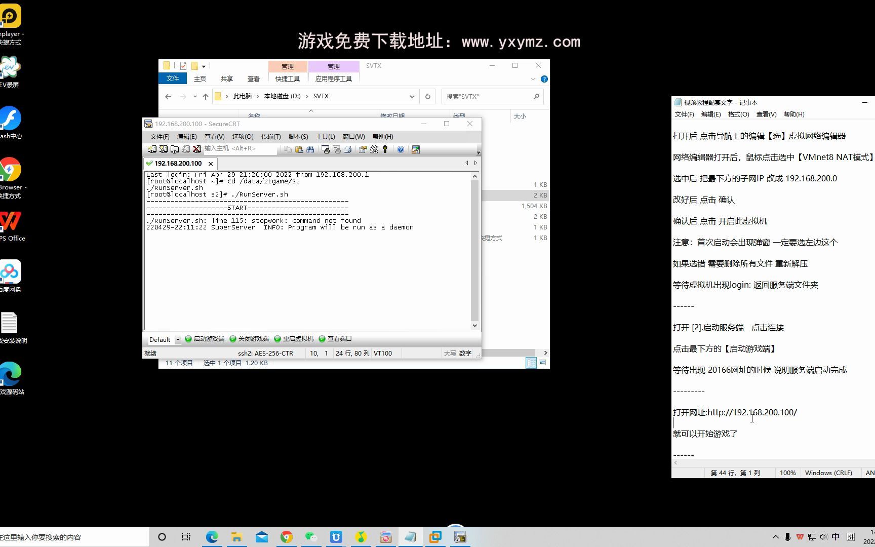
Task: Click the SecureFX launch icon in SecureCRT
Action: pyautogui.click(x=416, y=149)
